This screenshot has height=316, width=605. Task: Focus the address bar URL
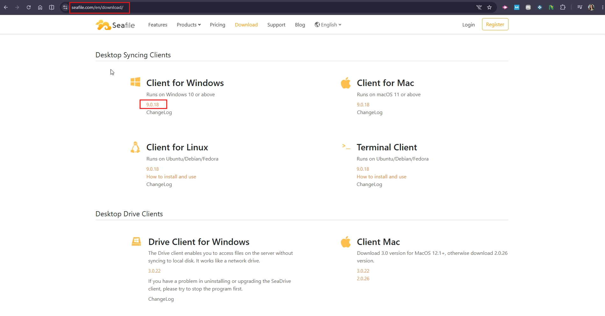97,7
